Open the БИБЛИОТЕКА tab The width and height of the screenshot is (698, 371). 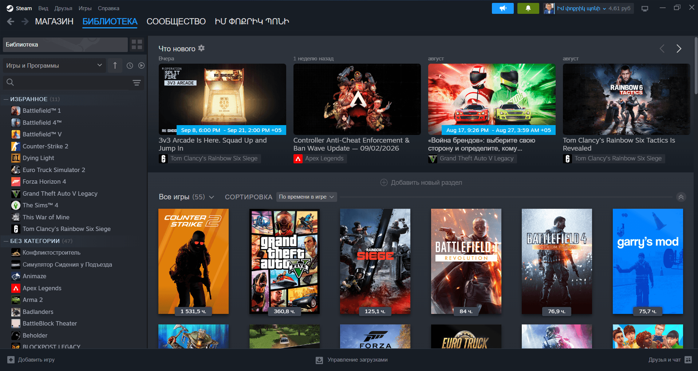[x=110, y=21]
